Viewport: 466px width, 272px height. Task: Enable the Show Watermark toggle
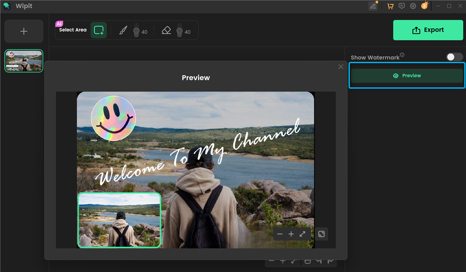pos(454,57)
